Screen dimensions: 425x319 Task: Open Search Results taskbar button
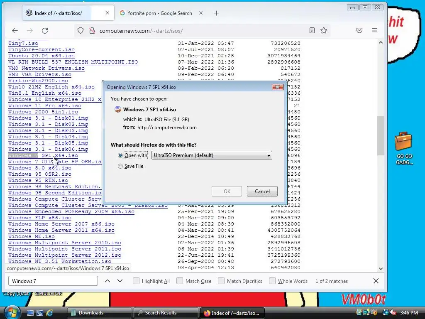pyautogui.click(x=166, y=313)
